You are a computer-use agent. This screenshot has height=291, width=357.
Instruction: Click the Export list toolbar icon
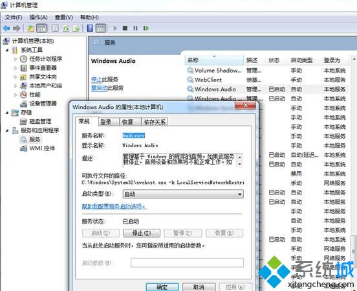tap(76, 29)
